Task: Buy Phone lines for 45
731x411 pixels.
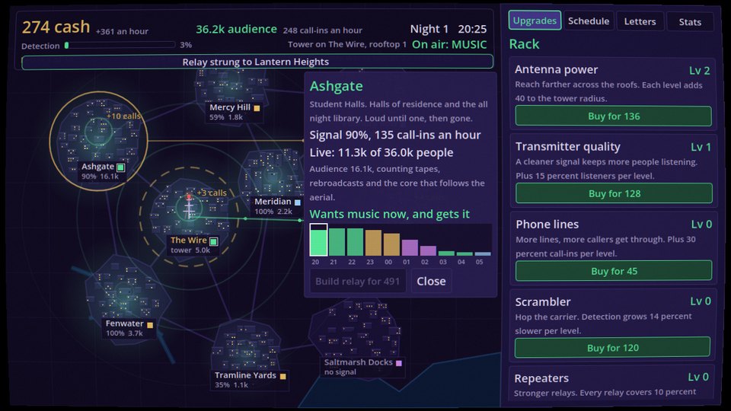Action: pos(614,271)
